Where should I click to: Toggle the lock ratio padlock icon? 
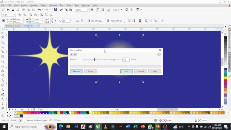coord(56,21)
